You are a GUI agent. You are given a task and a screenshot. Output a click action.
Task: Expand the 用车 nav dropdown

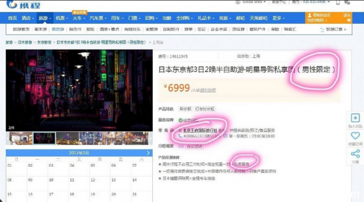(123, 19)
